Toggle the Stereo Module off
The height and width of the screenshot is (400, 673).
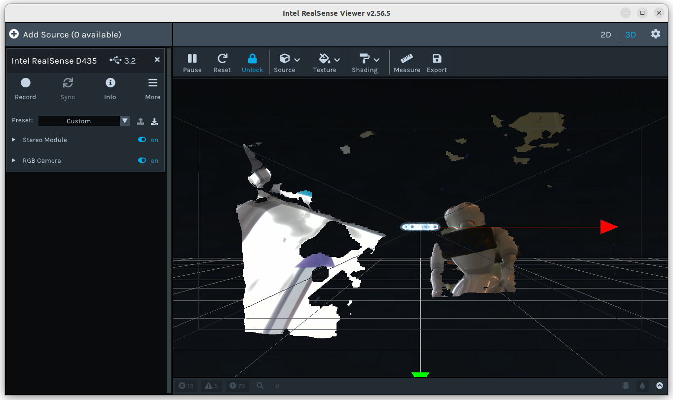pos(143,140)
